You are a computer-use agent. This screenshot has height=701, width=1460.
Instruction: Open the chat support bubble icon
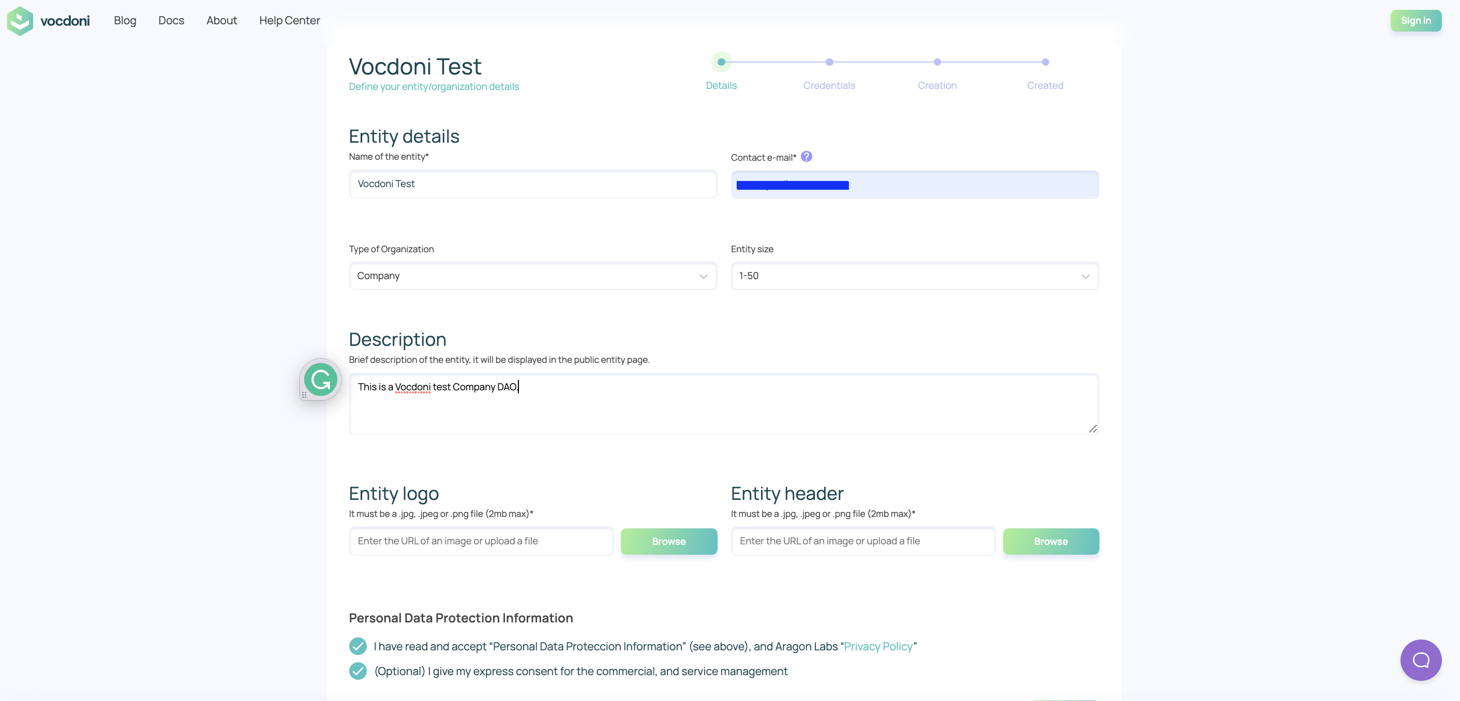(x=1421, y=660)
